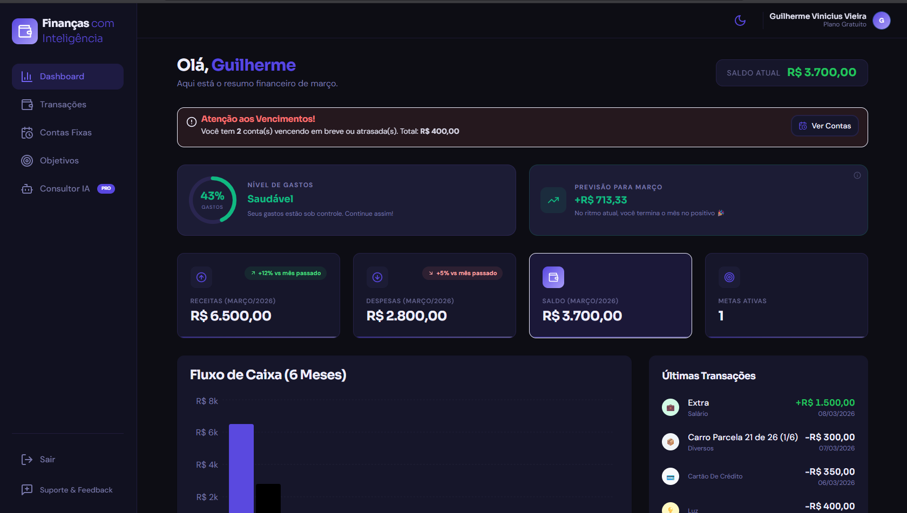Toggle dark mode with the moon icon
Screen dimensions: 907x513
[x=740, y=20]
